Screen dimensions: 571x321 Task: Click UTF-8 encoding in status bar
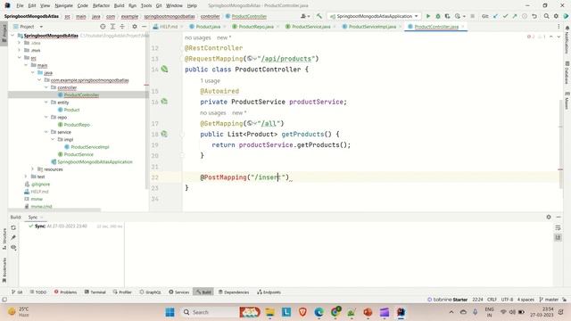point(507,300)
